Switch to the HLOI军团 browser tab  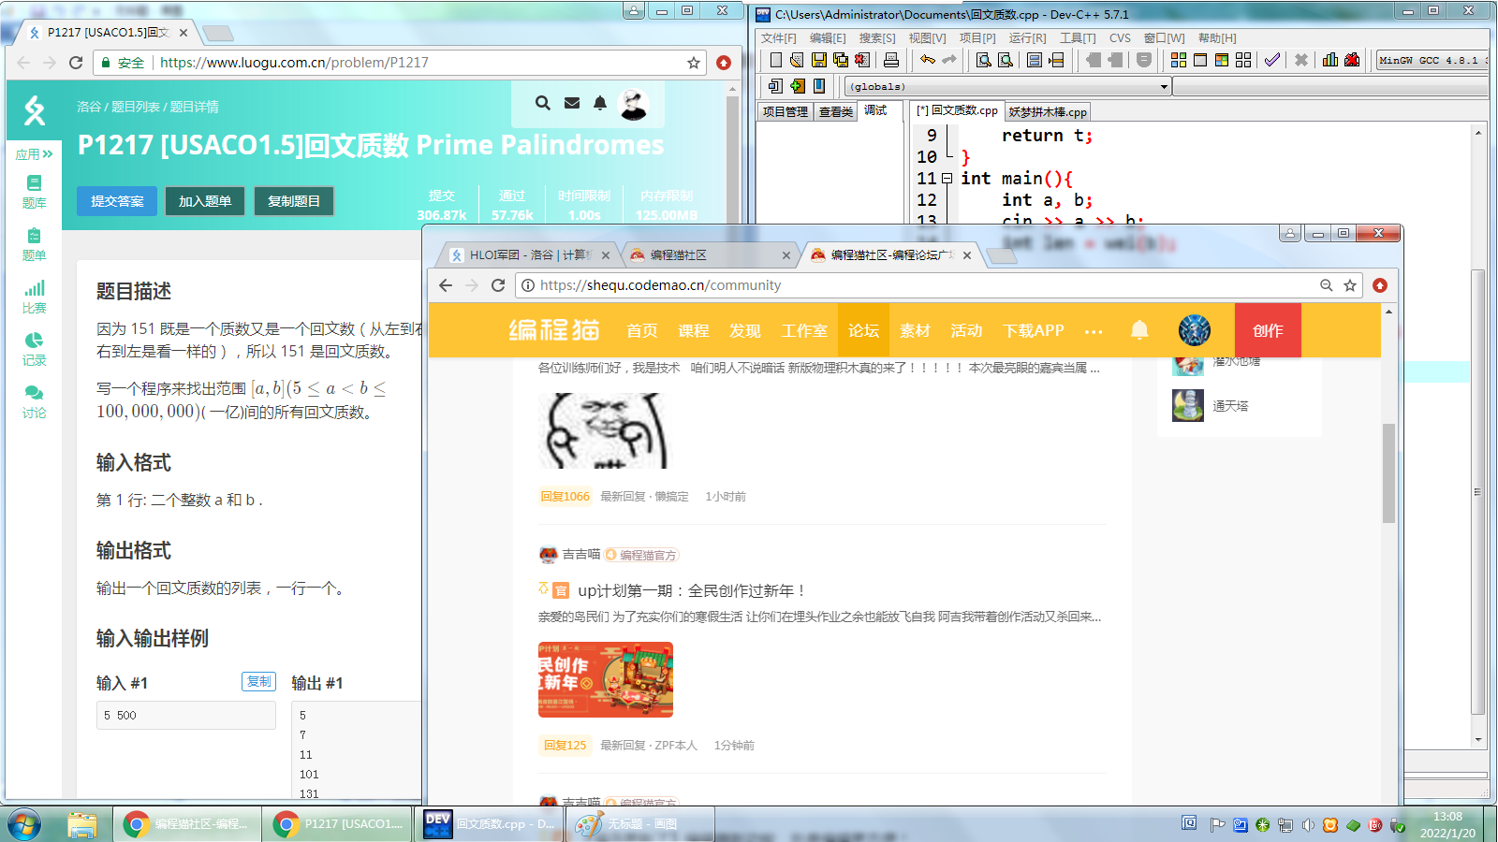(x=529, y=255)
